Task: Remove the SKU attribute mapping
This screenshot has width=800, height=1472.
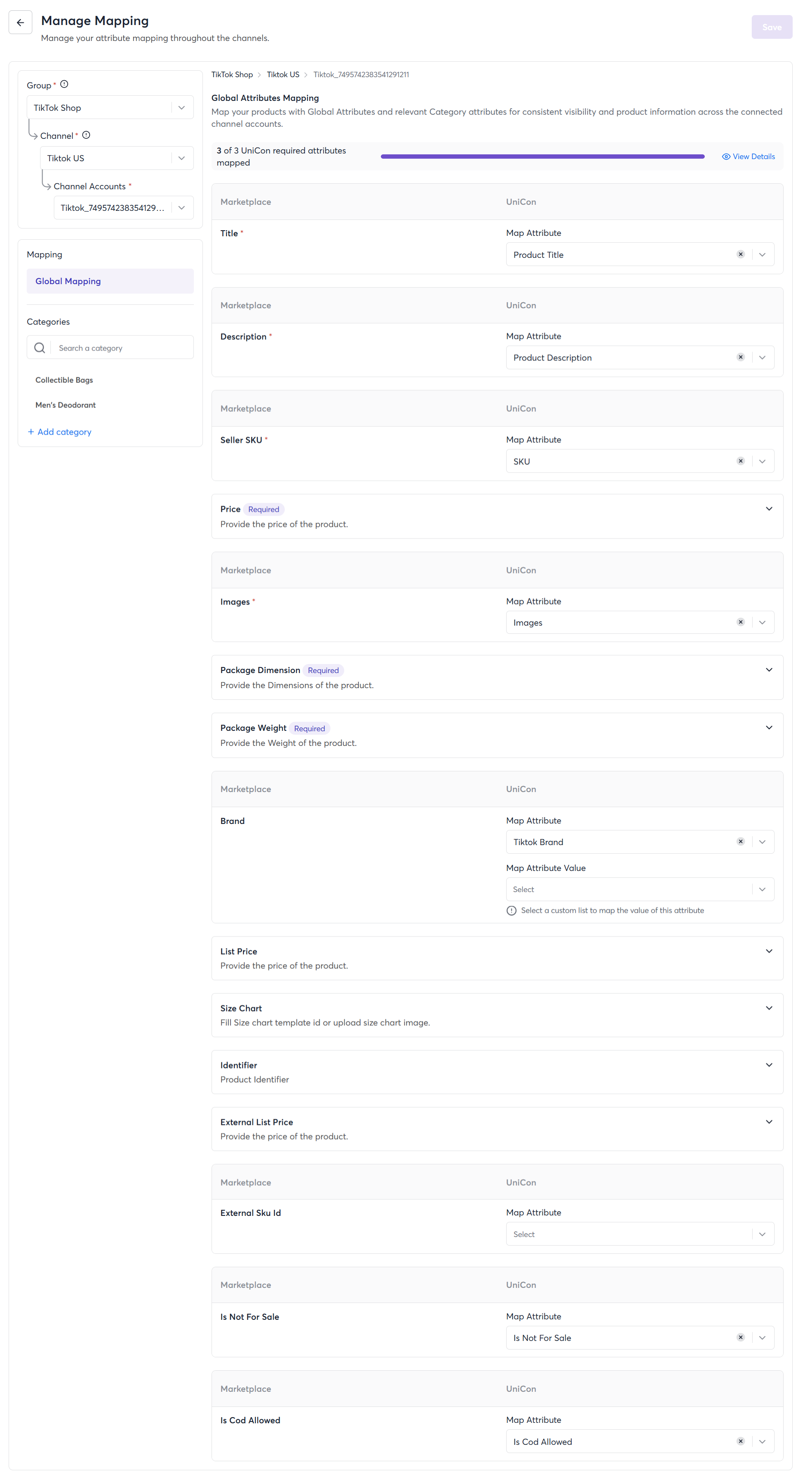Action: pos(740,461)
